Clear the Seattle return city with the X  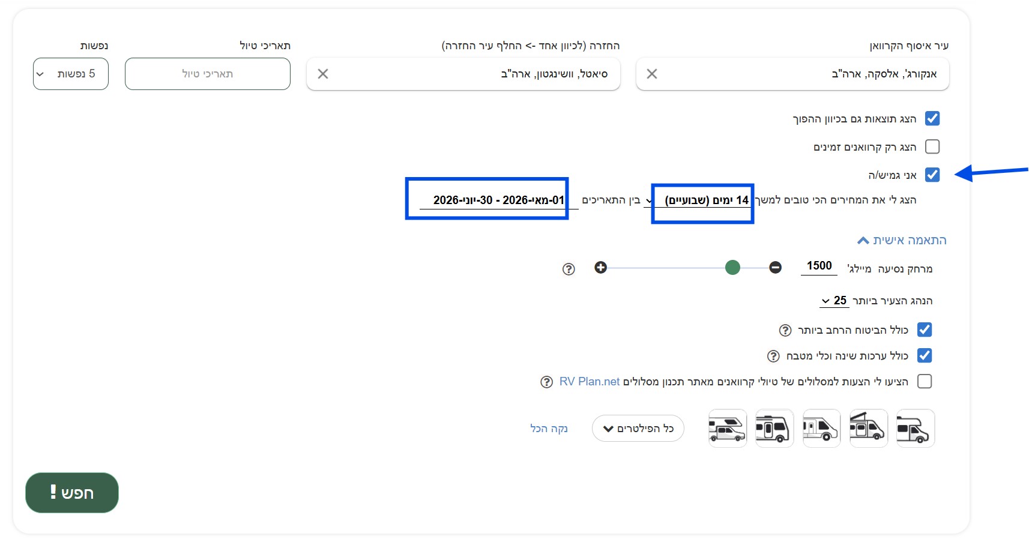tap(323, 74)
